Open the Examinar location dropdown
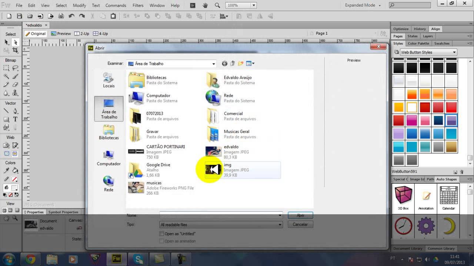 point(214,64)
